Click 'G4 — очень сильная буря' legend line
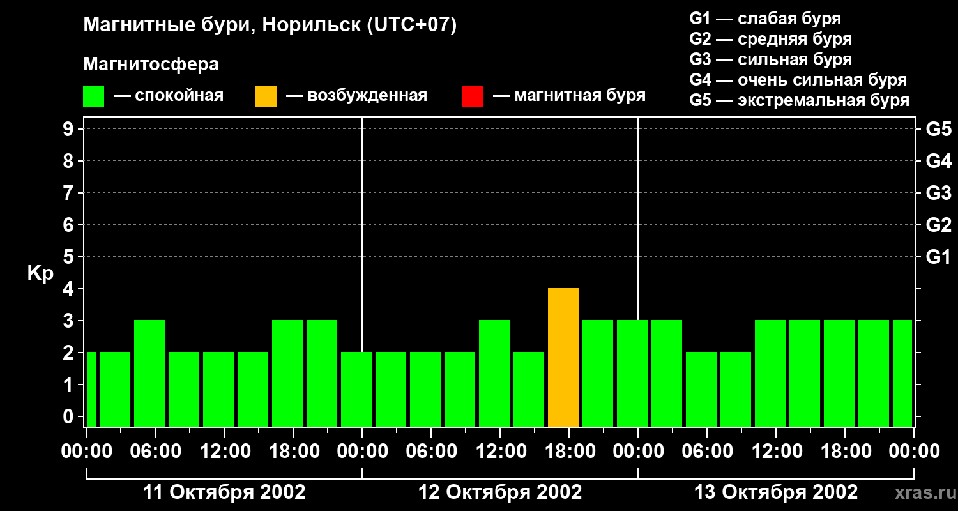The height and width of the screenshot is (511, 958). (798, 80)
